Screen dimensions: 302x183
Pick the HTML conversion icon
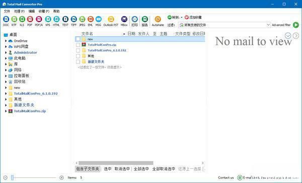(56, 19)
